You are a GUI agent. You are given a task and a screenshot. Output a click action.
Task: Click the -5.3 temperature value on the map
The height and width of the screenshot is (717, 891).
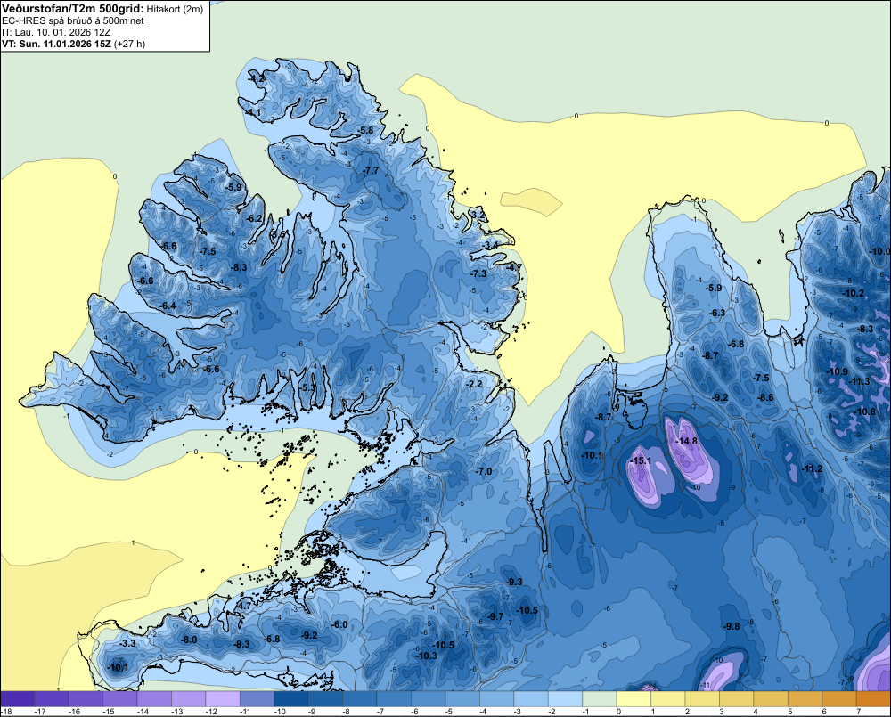(307, 387)
